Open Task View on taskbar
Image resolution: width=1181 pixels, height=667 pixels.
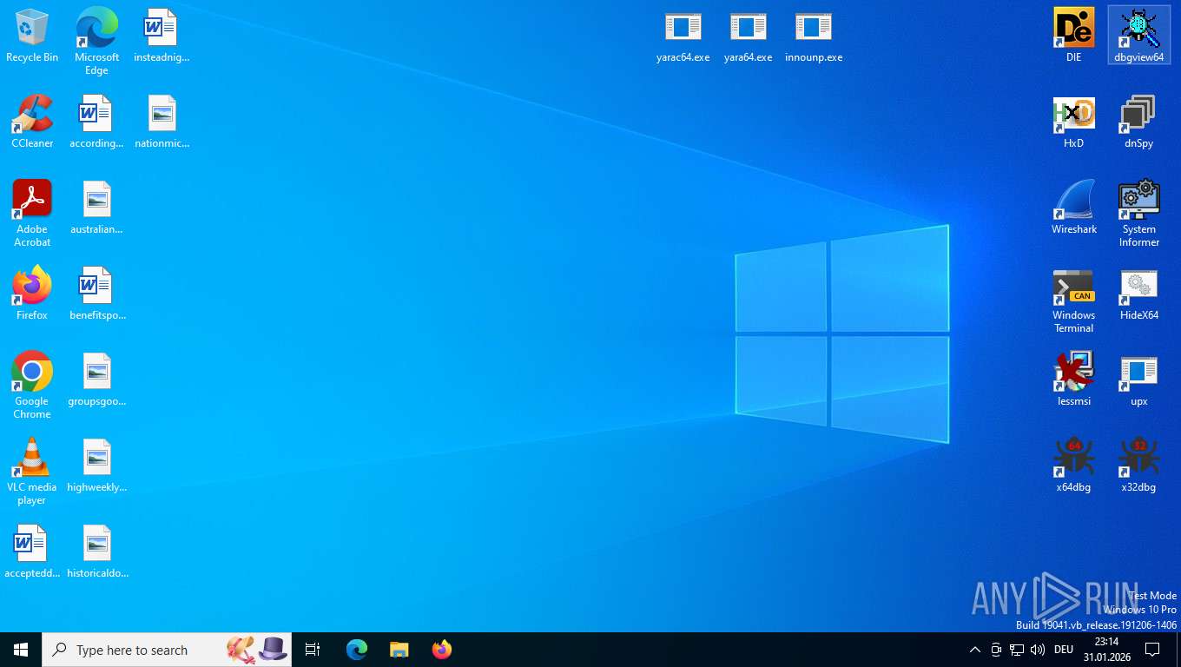tap(313, 650)
